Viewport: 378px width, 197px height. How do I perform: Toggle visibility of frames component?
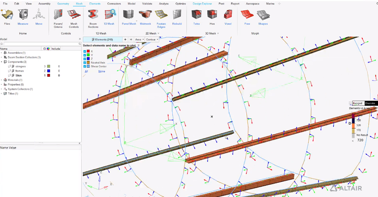[x=9, y=71]
